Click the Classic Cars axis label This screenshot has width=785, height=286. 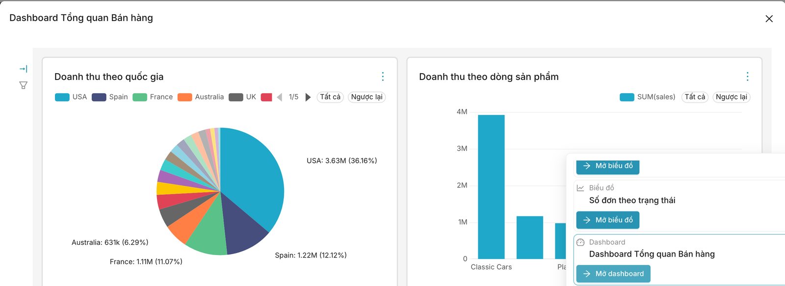(491, 267)
